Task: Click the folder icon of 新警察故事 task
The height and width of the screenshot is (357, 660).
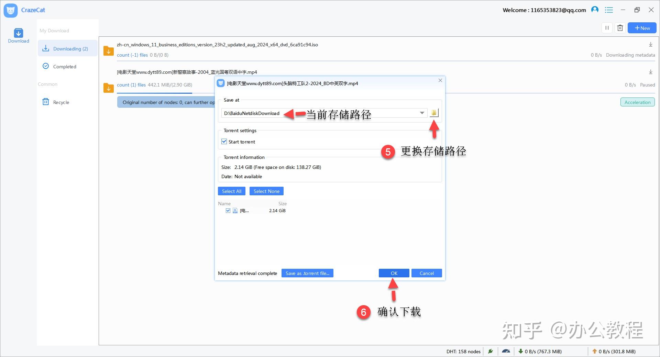Action: click(109, 88)
